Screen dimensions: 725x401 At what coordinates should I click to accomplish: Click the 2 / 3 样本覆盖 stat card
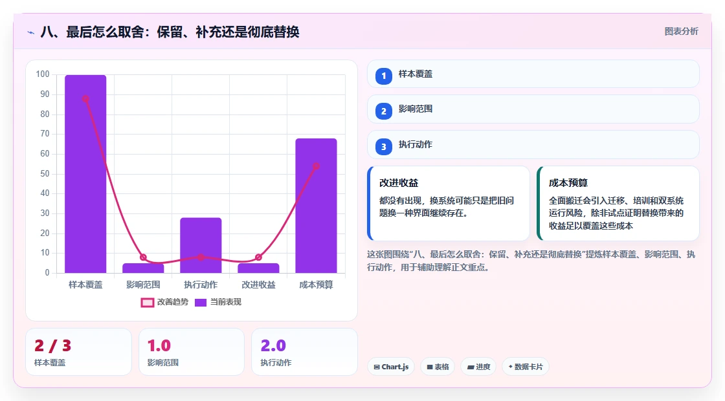click(78, 352)
